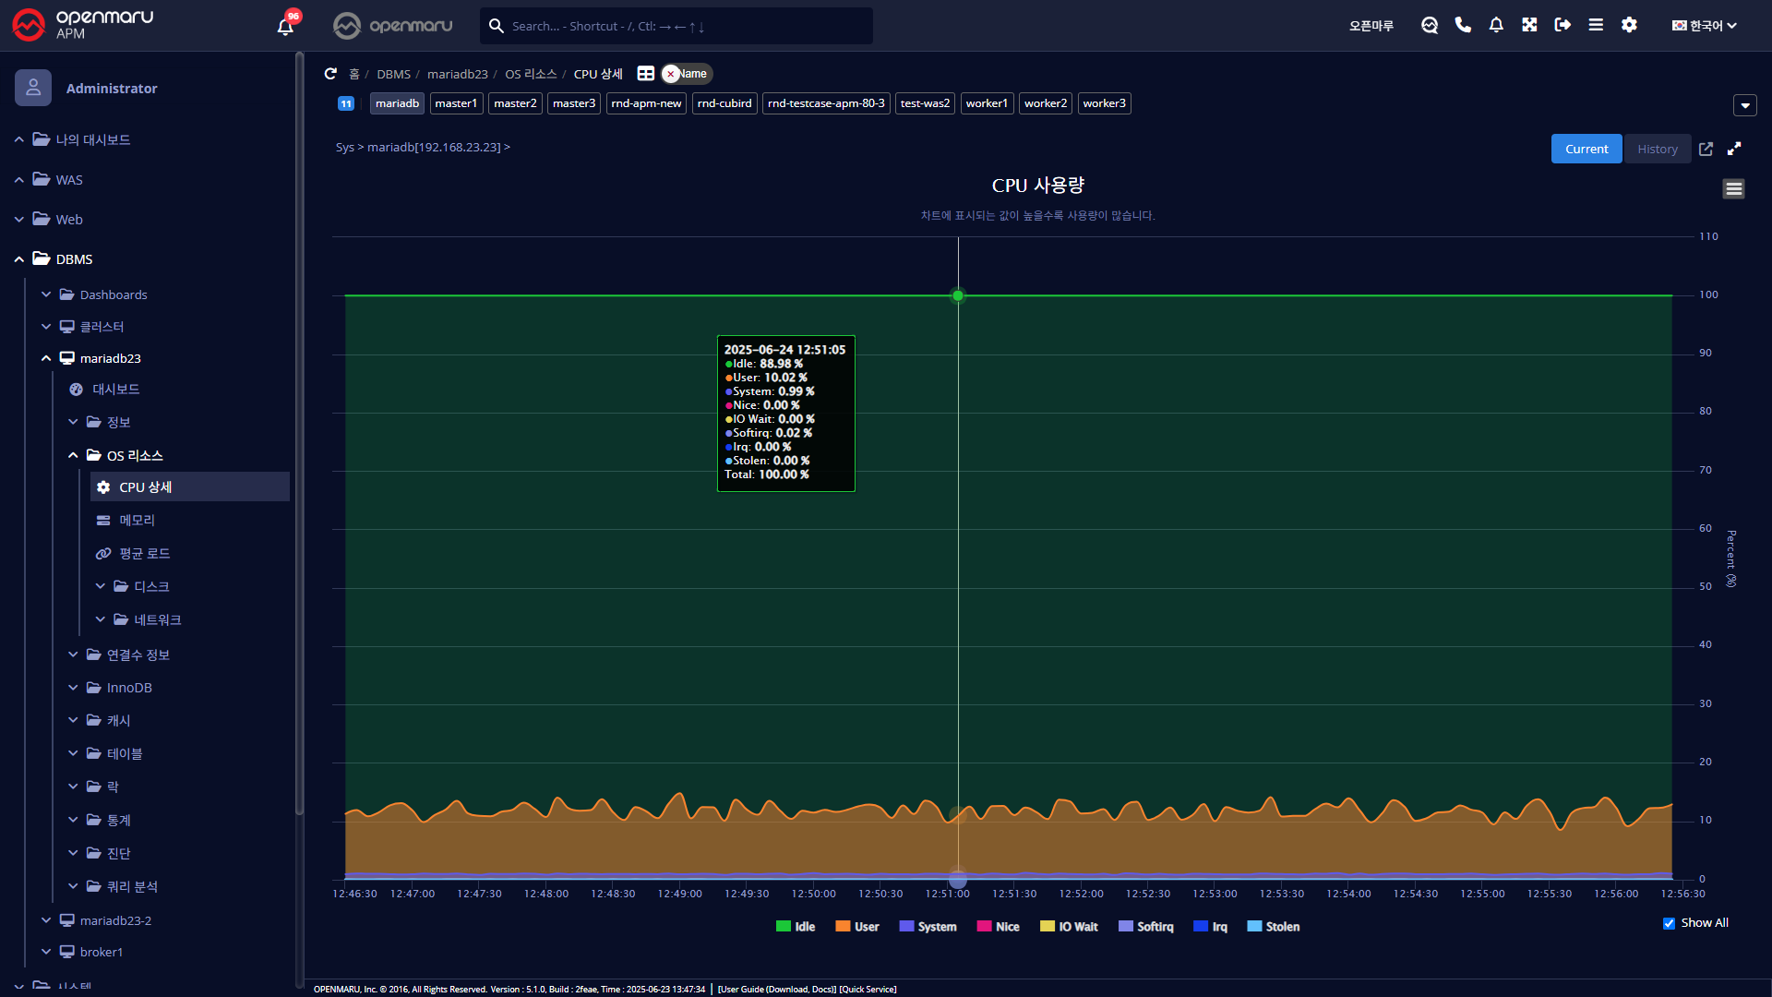The image size is (1772, 997).
Task: Open the settings gear in top bar
Action: point(1629,25)
